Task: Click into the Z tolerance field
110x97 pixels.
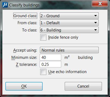Action: (x=50, y=64)
